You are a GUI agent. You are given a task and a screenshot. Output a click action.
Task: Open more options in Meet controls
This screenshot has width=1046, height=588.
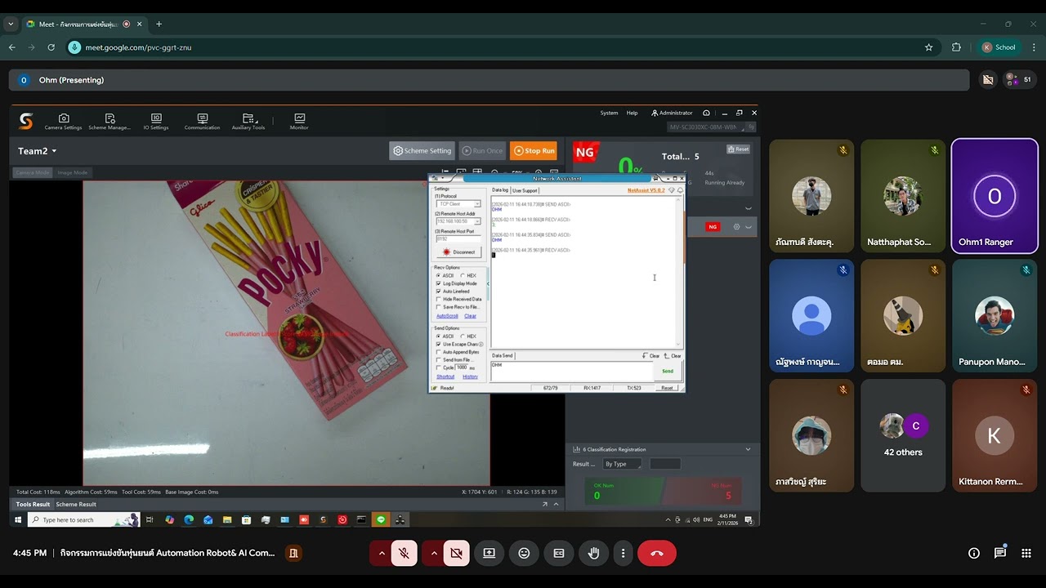(x=623, y=553)
